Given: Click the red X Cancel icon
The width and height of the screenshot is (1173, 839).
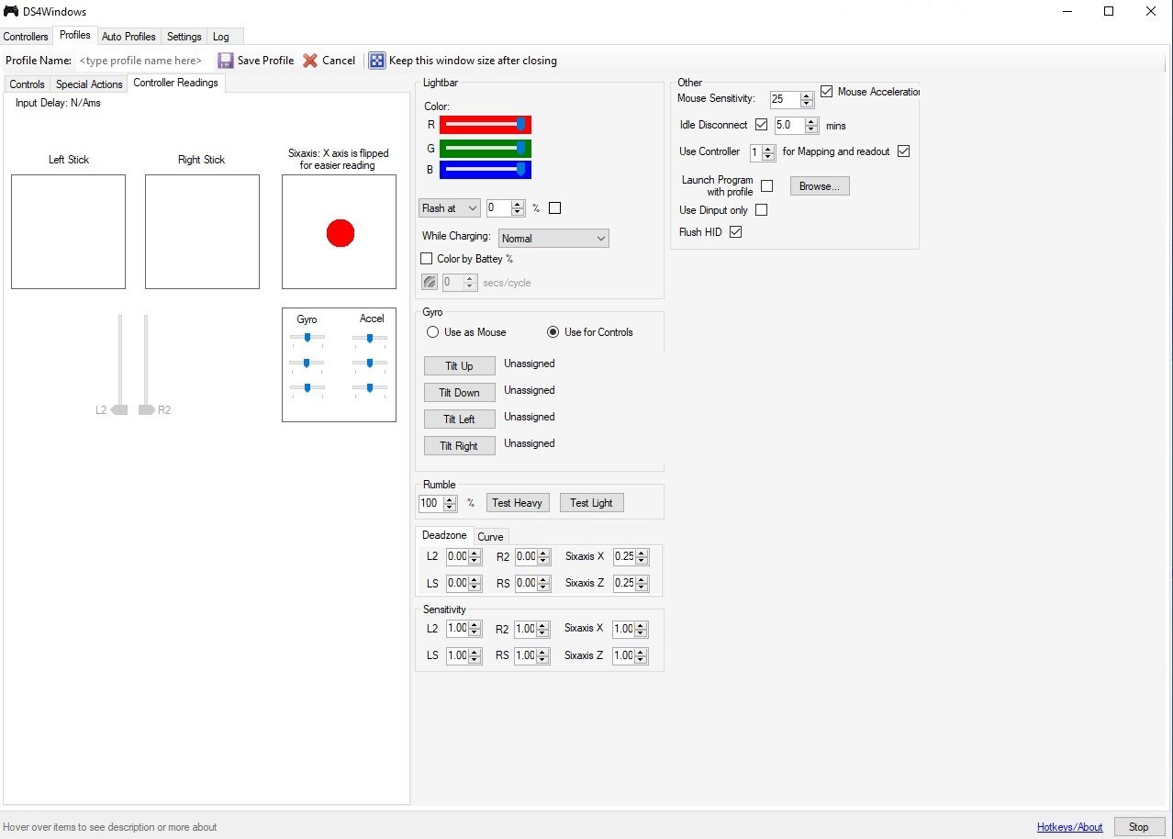Looking at the screenshot, I should click(310, 60).
